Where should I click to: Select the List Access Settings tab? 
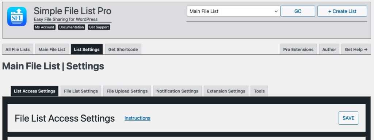click(35, 91)
